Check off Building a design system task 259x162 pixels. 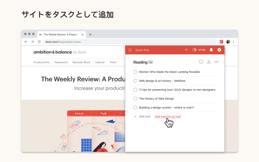click(135, 108)
